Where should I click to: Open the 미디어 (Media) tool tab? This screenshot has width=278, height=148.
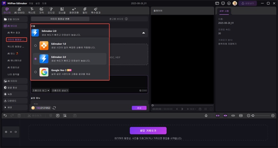click(7, 11)
